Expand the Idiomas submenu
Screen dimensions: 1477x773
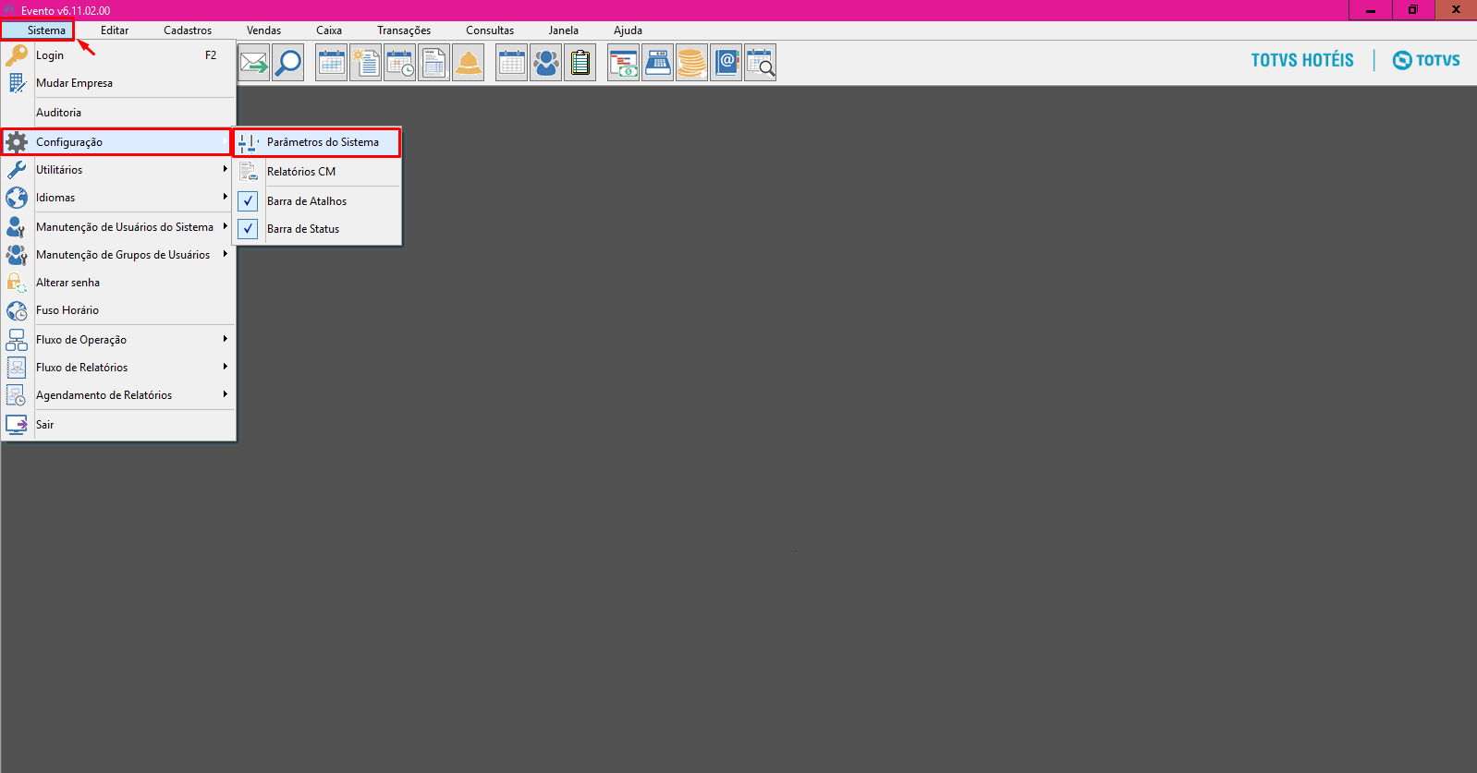[x=118, y=198]
